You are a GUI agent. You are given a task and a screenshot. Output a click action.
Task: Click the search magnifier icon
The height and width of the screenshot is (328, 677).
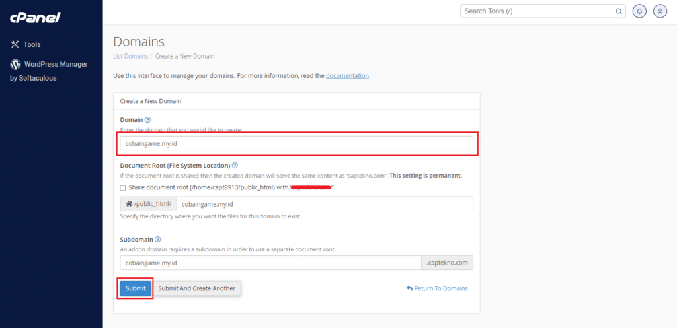(x=618, y=11)
